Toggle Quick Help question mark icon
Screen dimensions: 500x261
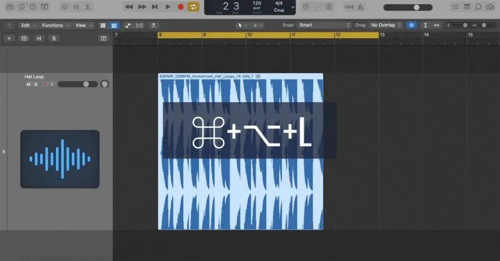pos(33,7)
